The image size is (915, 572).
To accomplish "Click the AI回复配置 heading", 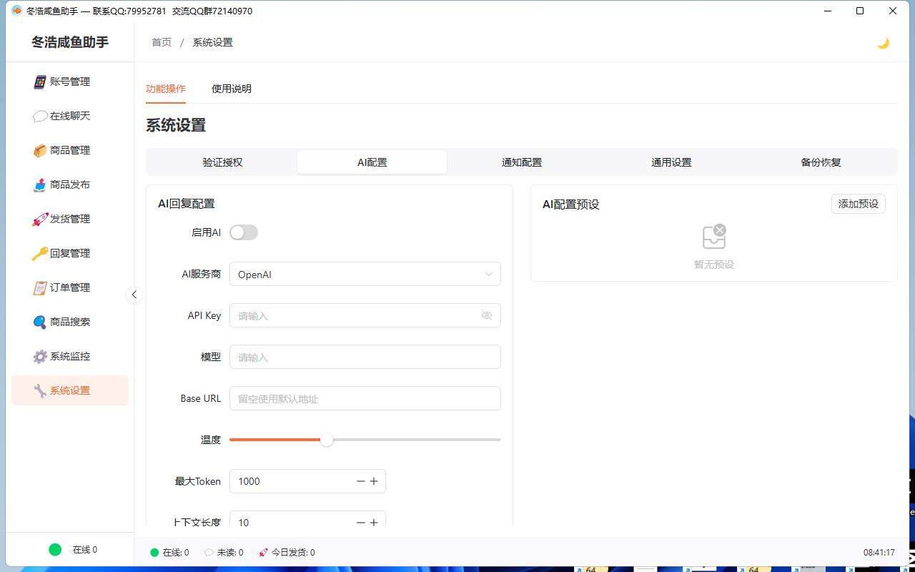I will click(x=187, y=204).
